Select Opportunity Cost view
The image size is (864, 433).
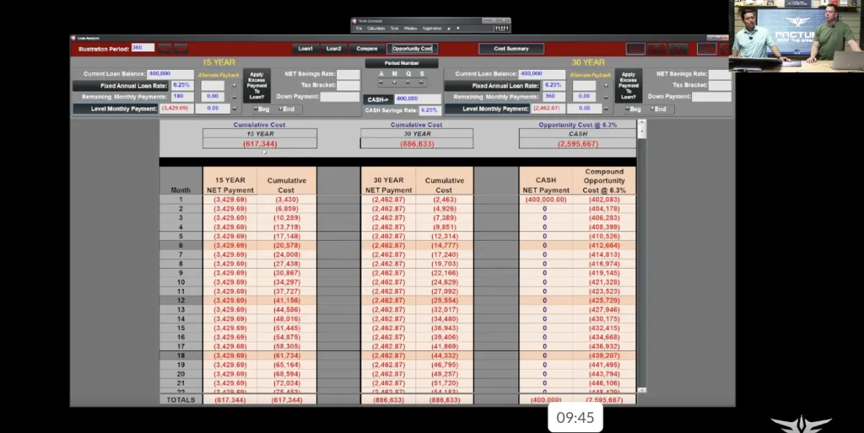click(412, 48)
